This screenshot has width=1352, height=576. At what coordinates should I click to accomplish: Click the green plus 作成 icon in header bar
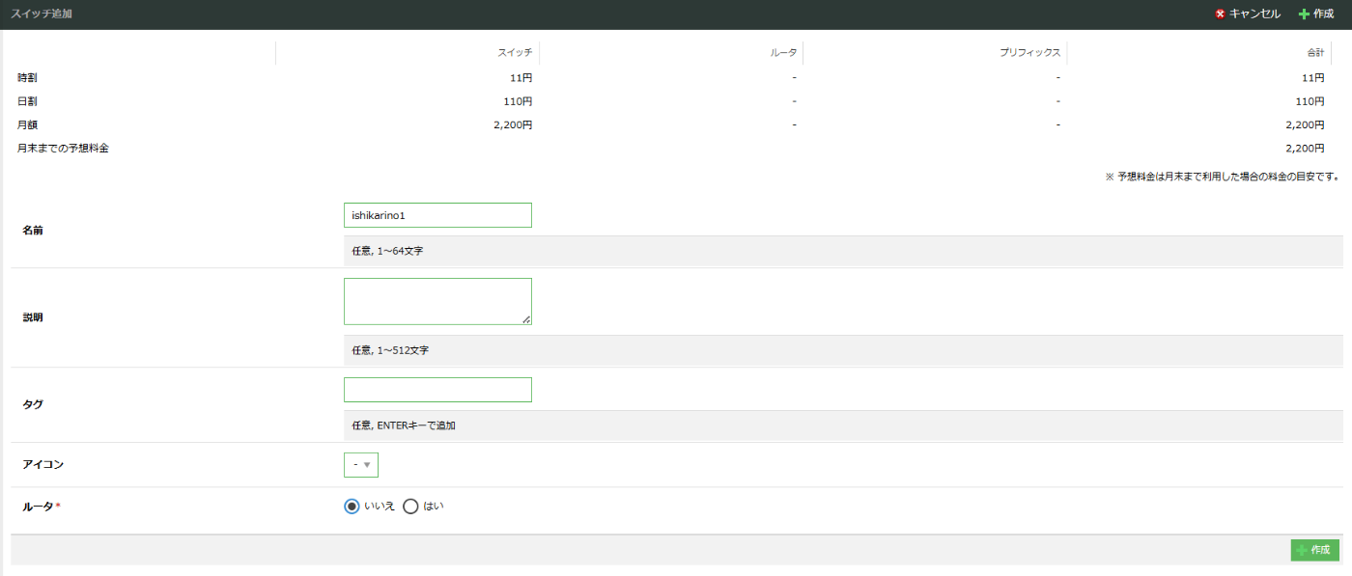1304,14
